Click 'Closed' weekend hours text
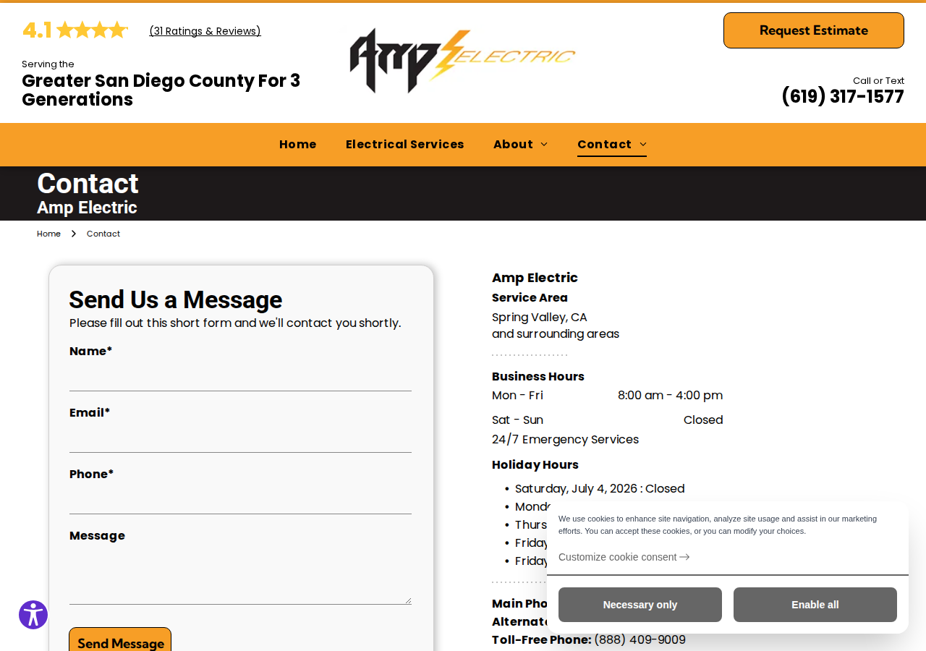 pos(703,420)
